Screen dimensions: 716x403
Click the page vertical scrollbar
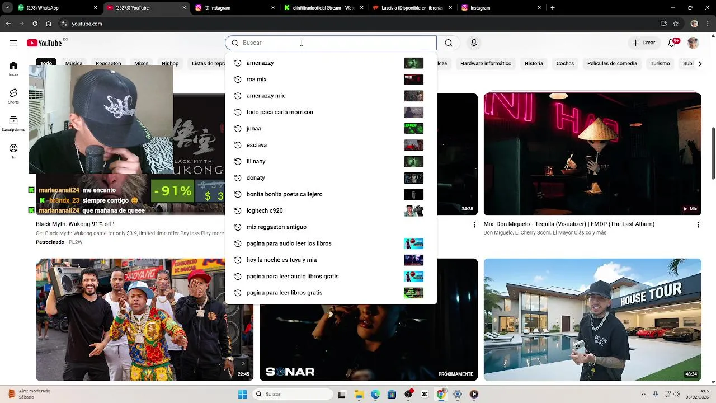point(713,154)
